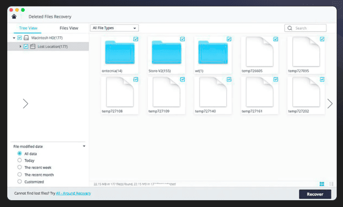
Task: Expand the Lost Location tree node
Action: click(20, 46)
